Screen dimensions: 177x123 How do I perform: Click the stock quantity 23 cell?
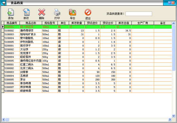point(77,31)
